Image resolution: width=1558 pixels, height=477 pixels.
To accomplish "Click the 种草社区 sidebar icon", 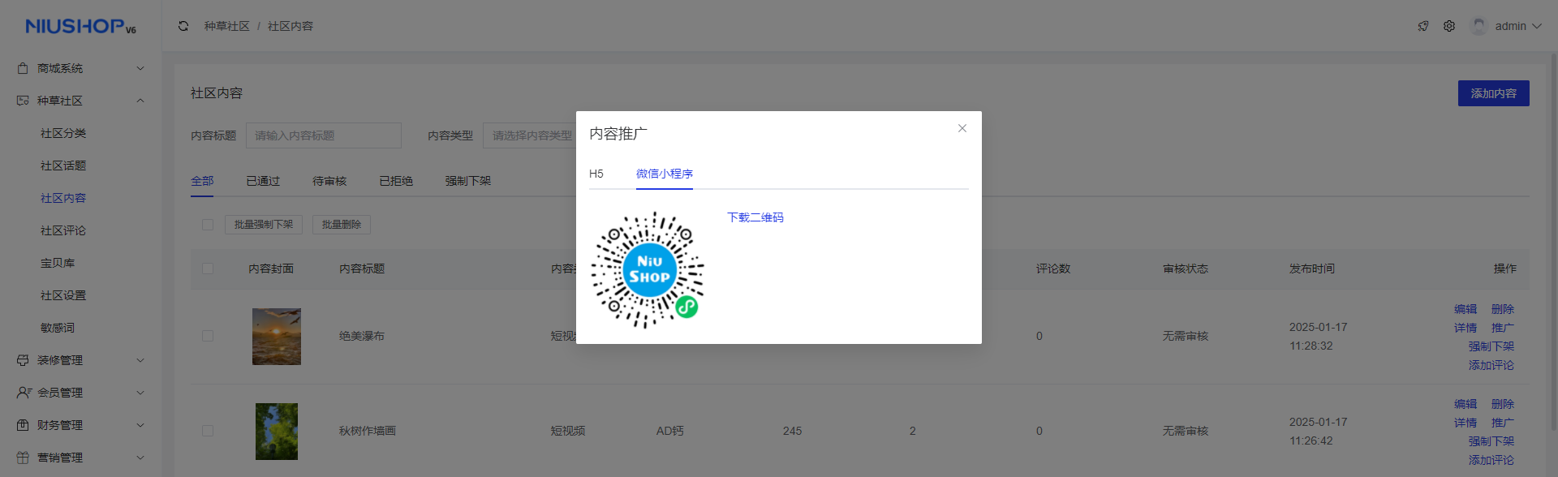I will pos(23,101).
